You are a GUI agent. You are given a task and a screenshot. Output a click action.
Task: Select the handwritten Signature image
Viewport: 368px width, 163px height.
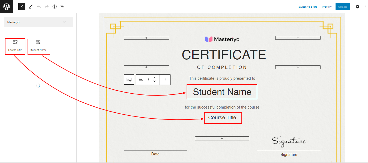289,142
